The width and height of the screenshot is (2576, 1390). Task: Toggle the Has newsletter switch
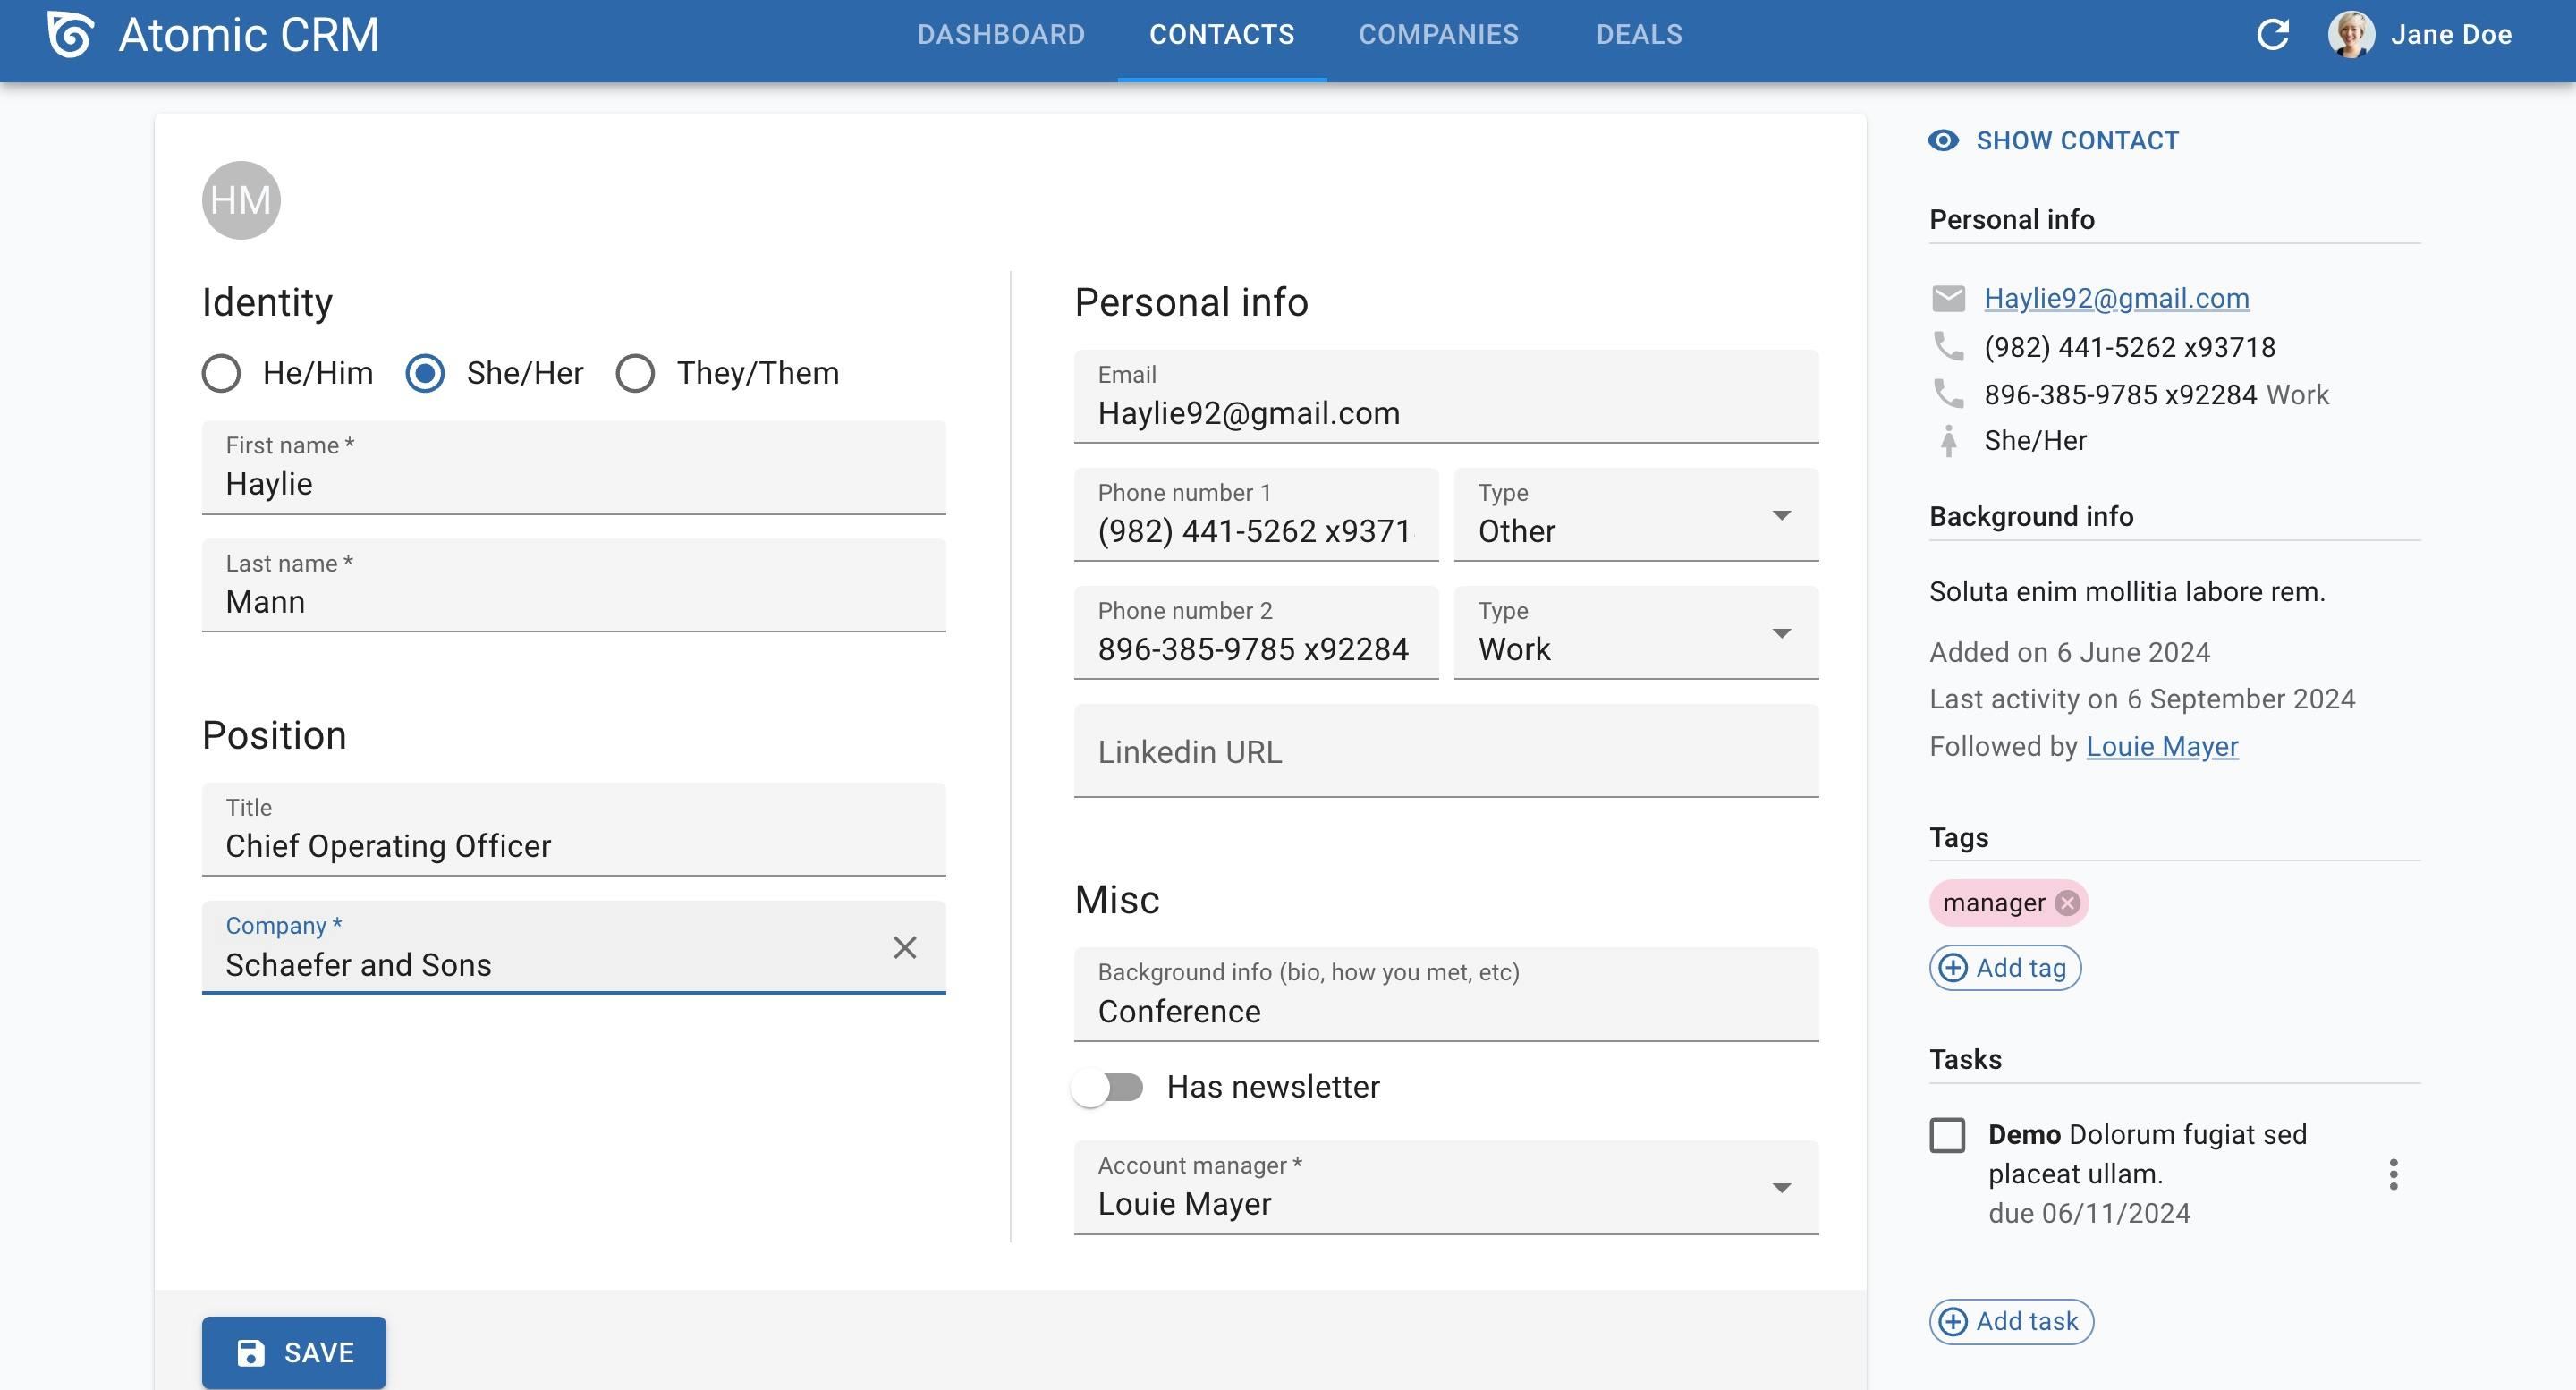coord(1107,1087)
